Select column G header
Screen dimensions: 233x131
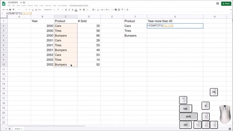click(x=175, y=17)
